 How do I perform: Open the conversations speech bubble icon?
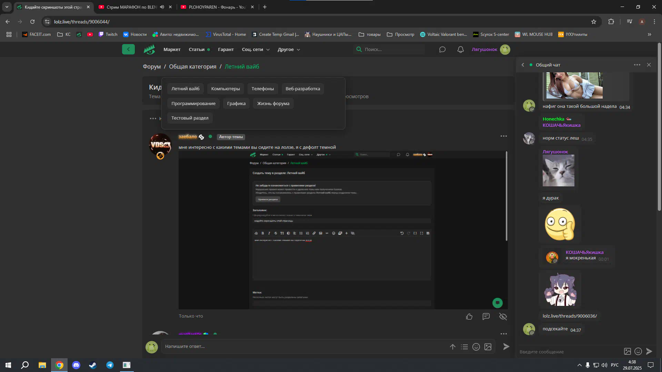(x=442, y=50)
